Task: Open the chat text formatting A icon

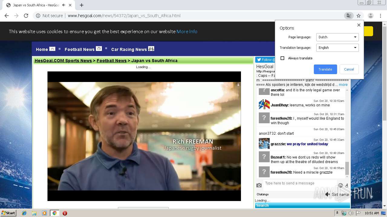Action: pyautogui.click(x=347, y=185)
